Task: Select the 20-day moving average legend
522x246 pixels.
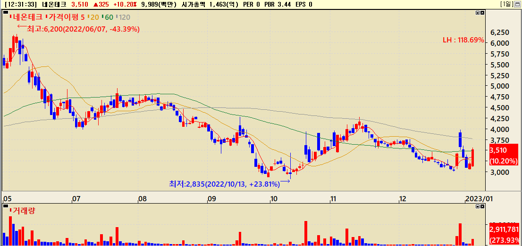Action: 93,16
